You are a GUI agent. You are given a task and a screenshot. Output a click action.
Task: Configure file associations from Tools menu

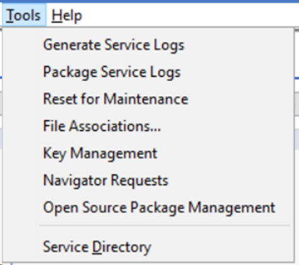pyautogui.click(x=148, y=126)
